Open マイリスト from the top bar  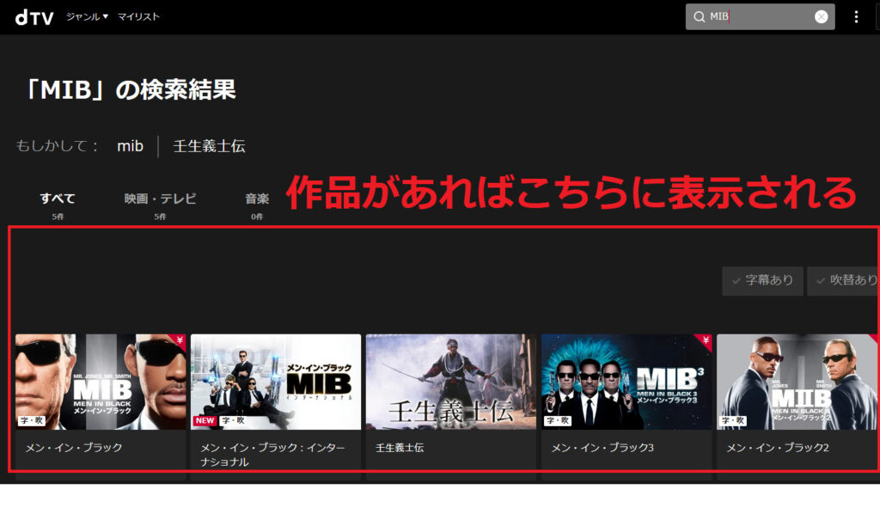click(138, 17)
